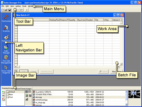Click the delete image folder icon

(3, 99)
